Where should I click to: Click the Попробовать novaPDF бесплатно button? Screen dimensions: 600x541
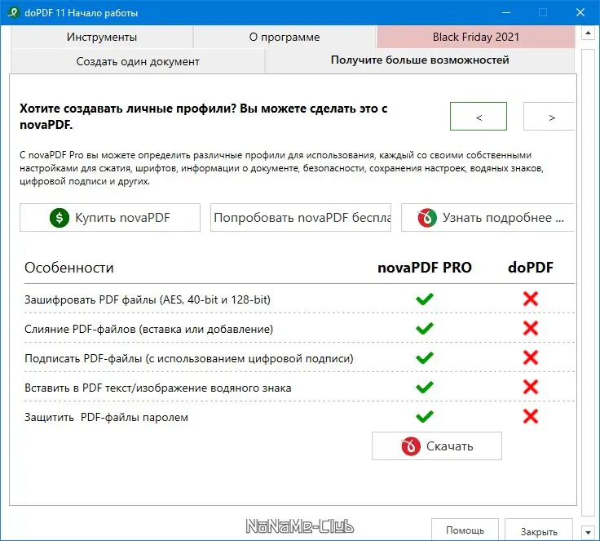(x=301, y=218)
